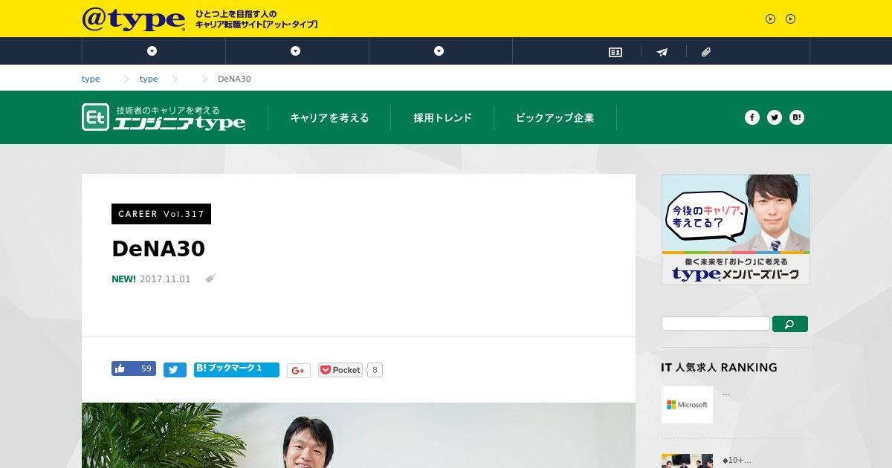This screenshot has width=892, height=468.
Task: Click the tag icon beside the date
Action: click(210, 279)
